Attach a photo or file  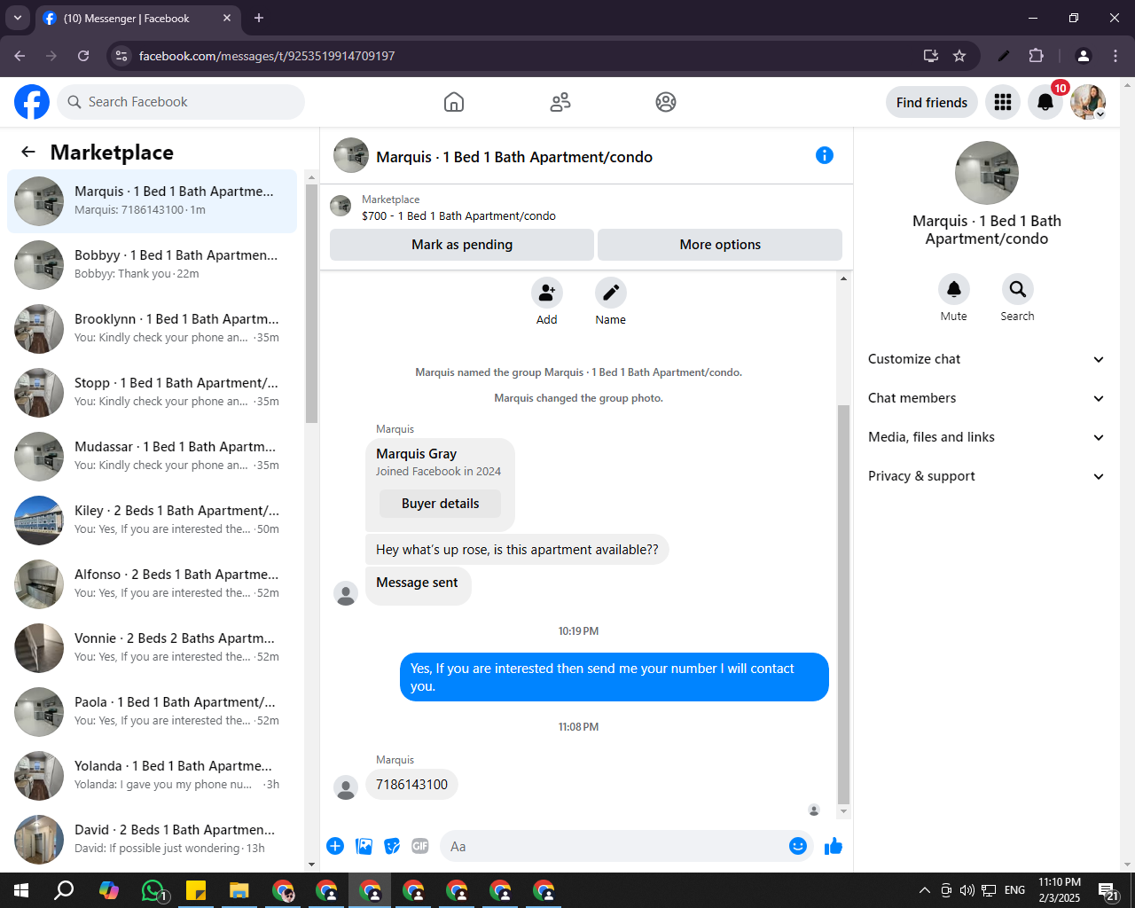364,846
